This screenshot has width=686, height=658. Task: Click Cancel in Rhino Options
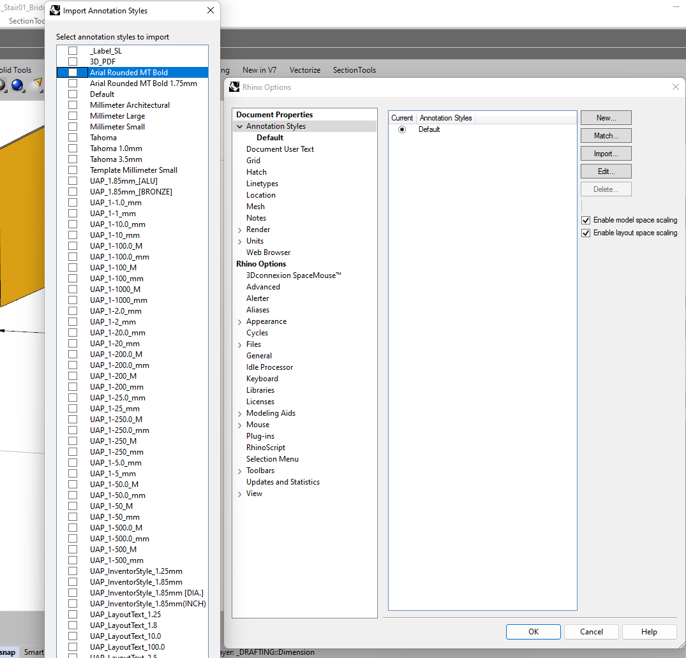click(x=591, y=632)
